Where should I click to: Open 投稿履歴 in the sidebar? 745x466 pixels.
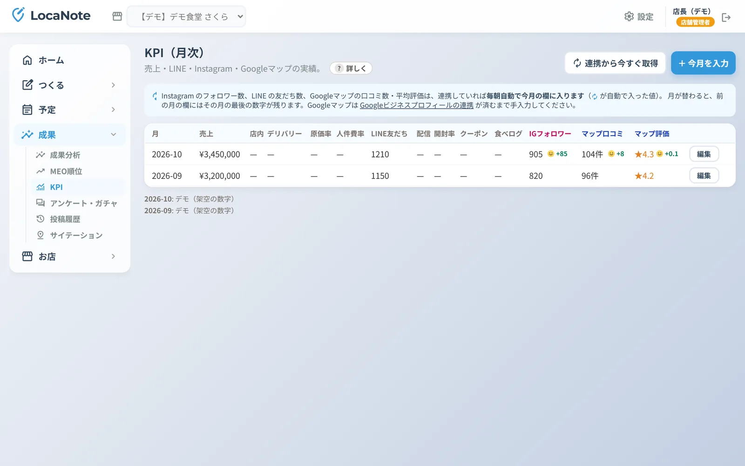(x=79, y=219)
